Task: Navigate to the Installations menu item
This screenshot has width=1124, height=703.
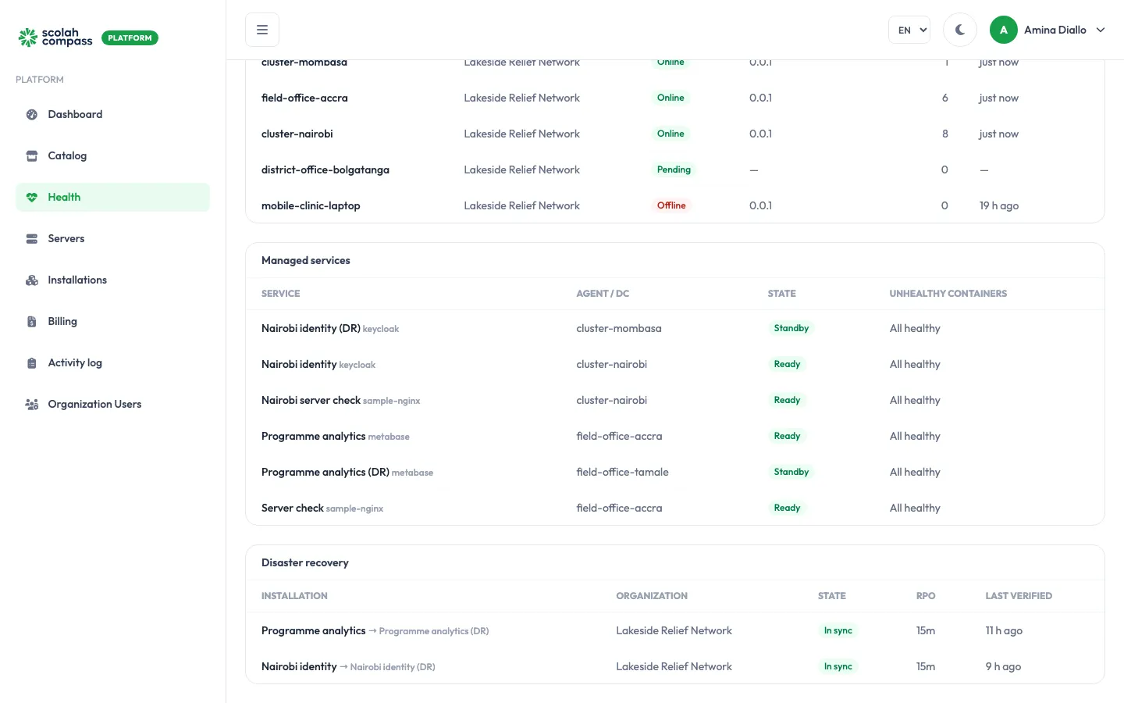Action: click(x=112, y=280)
